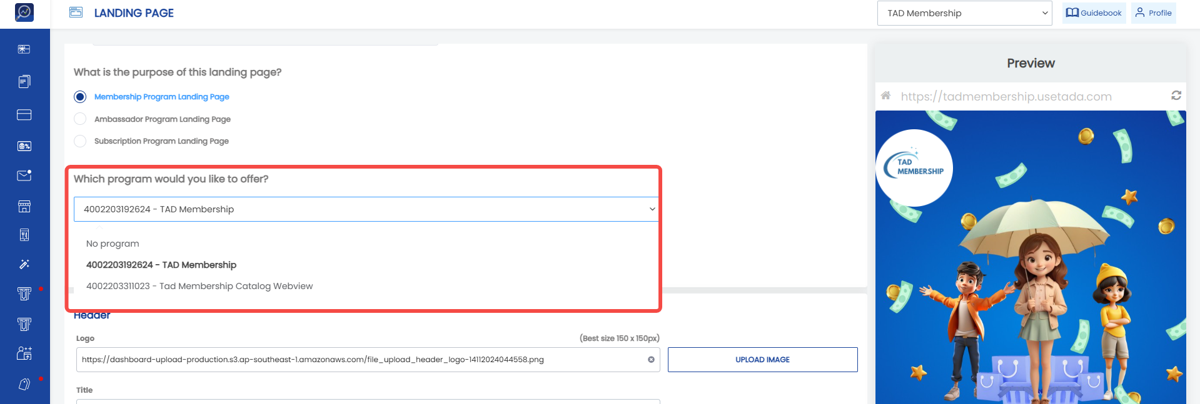Click the Preview panel heading
The image size is (1200, 404).
1031,63
